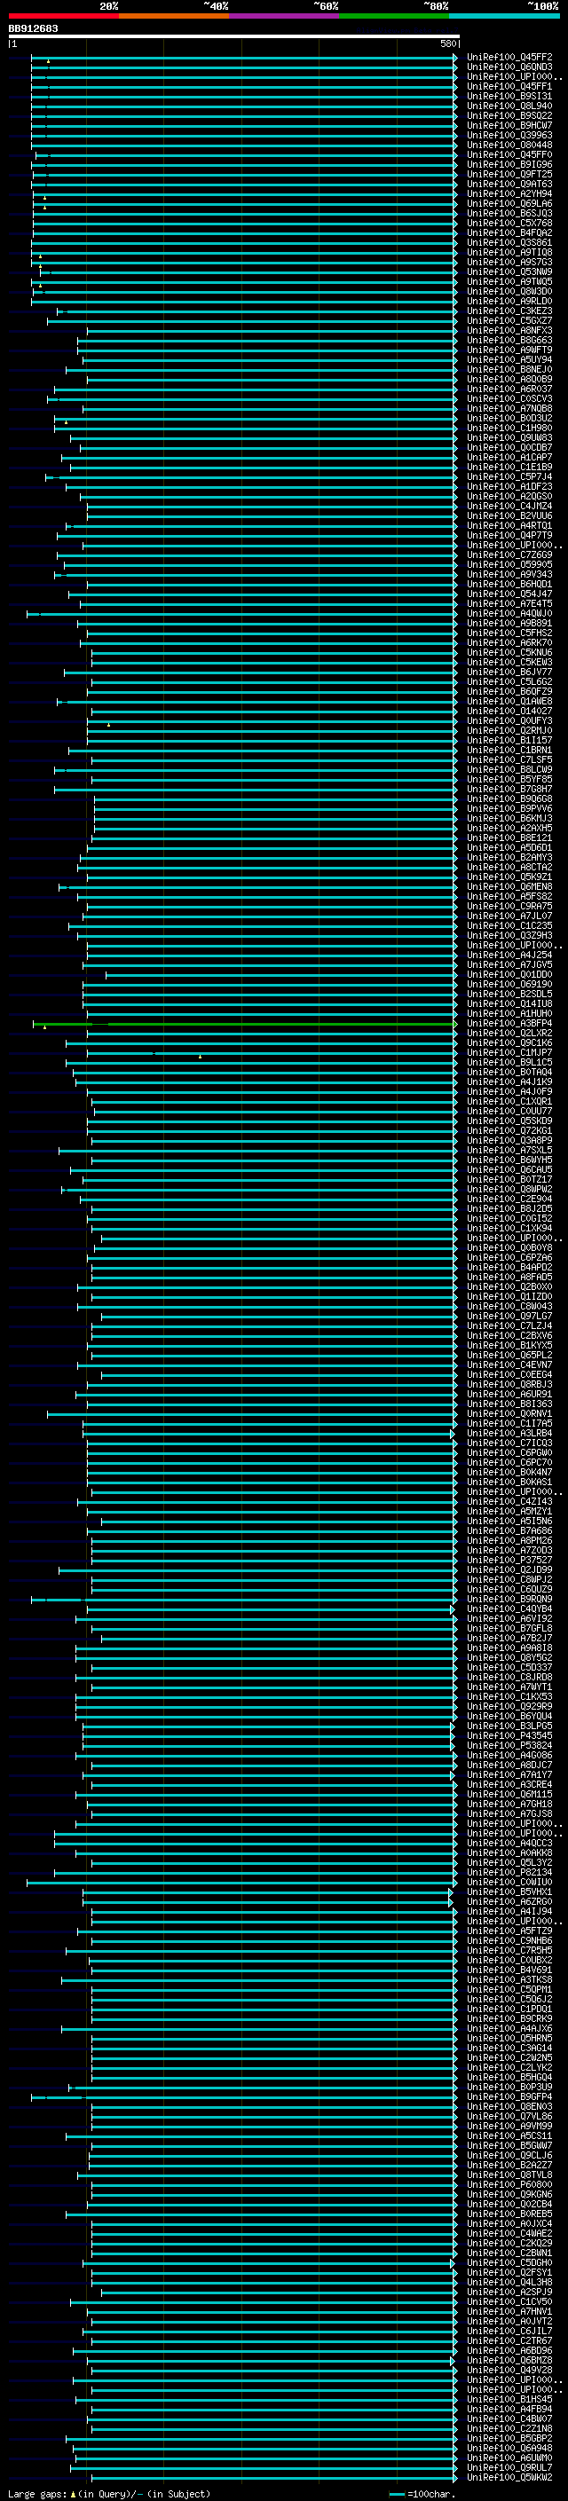The image size is (568, 2501).
Task: Click the hit label UniRef100_C5X768
Action: (509, 224)
